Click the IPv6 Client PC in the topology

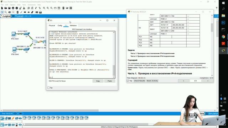click(x=14, y=49)
